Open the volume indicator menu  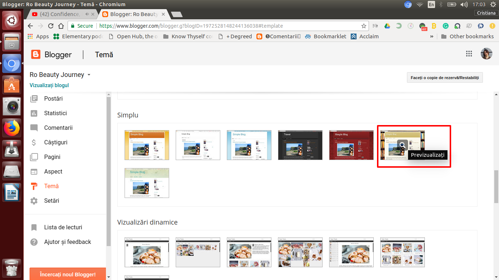click(x=464, y=4)
